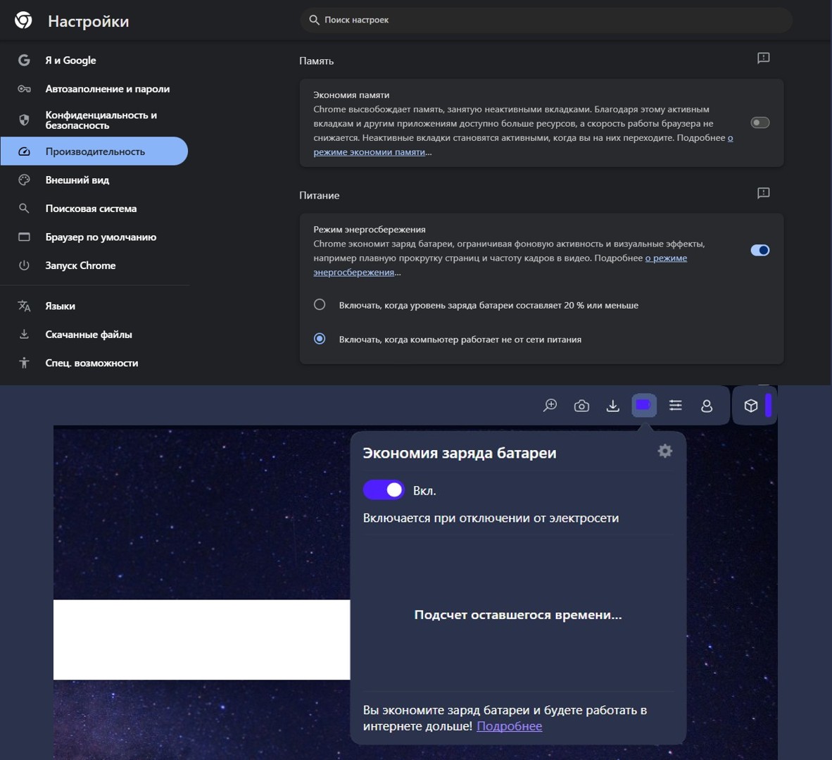The image size is (832, 760).
Task: Turn off Экономия заряда батареи switch
Action: (384, 490)
